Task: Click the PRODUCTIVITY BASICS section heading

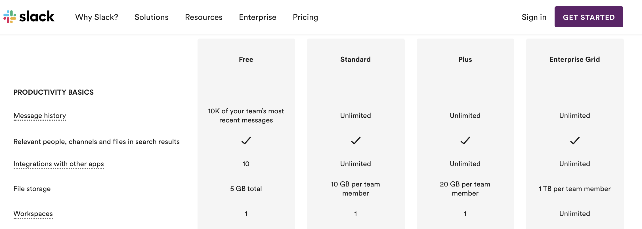Action: coord(54,92)
